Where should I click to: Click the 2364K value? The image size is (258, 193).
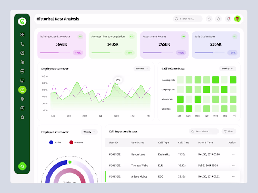(x=216, y=44)
